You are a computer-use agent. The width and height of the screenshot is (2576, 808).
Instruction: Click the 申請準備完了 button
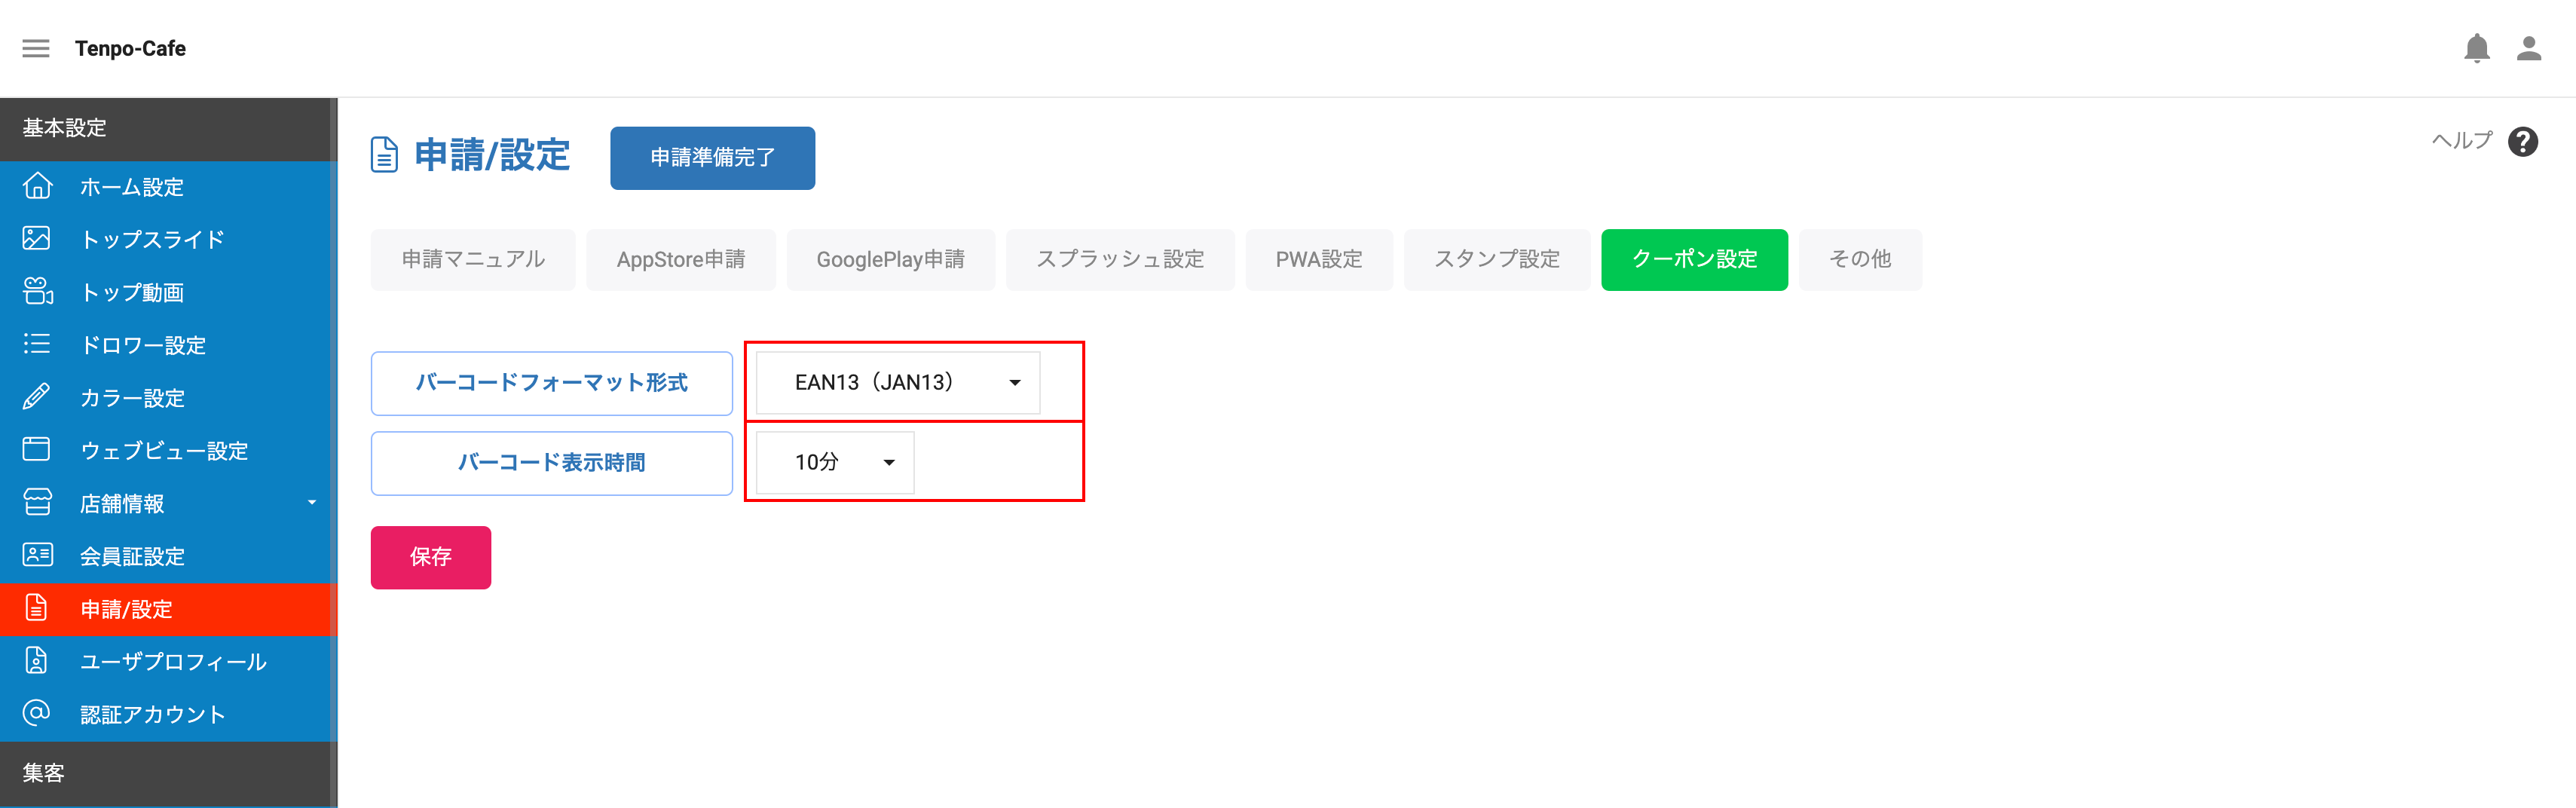point(712,158)
